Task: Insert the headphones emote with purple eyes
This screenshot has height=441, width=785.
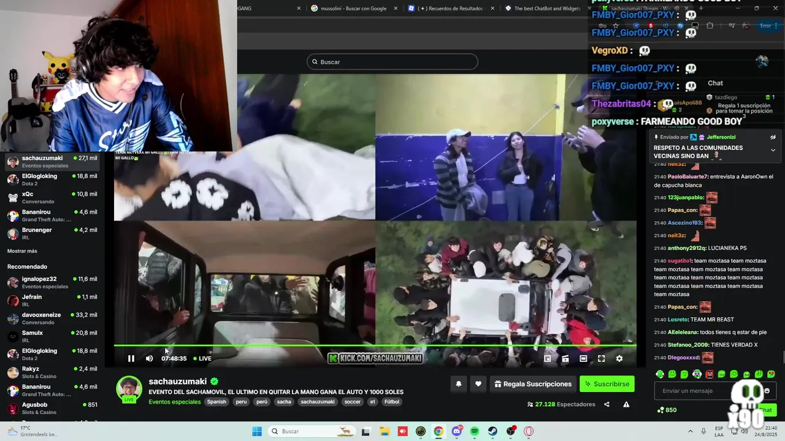Action: (697, 374)
